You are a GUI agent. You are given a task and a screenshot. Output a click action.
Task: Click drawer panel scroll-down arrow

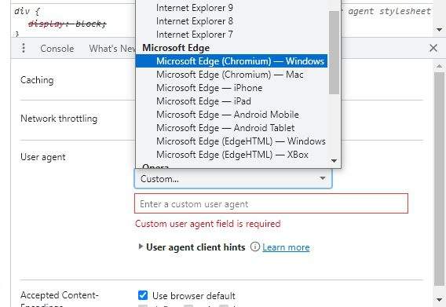pos(439,299)
